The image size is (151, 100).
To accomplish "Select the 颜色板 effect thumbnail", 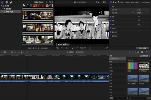I will [133, 66].
